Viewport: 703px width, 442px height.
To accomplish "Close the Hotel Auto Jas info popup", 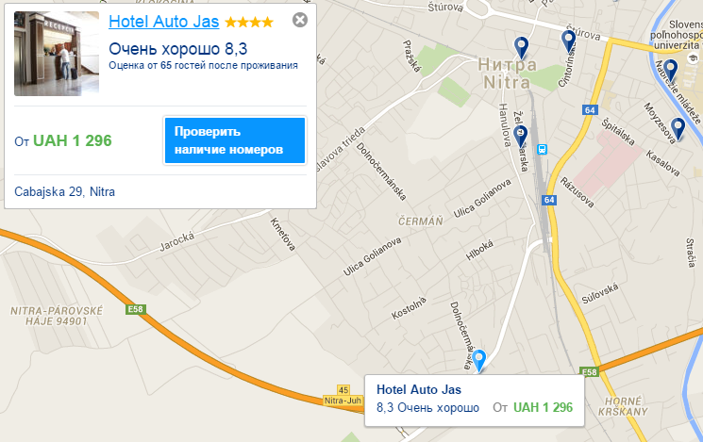I will 300,20.
